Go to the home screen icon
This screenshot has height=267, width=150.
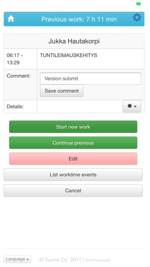tap(11, 19)
